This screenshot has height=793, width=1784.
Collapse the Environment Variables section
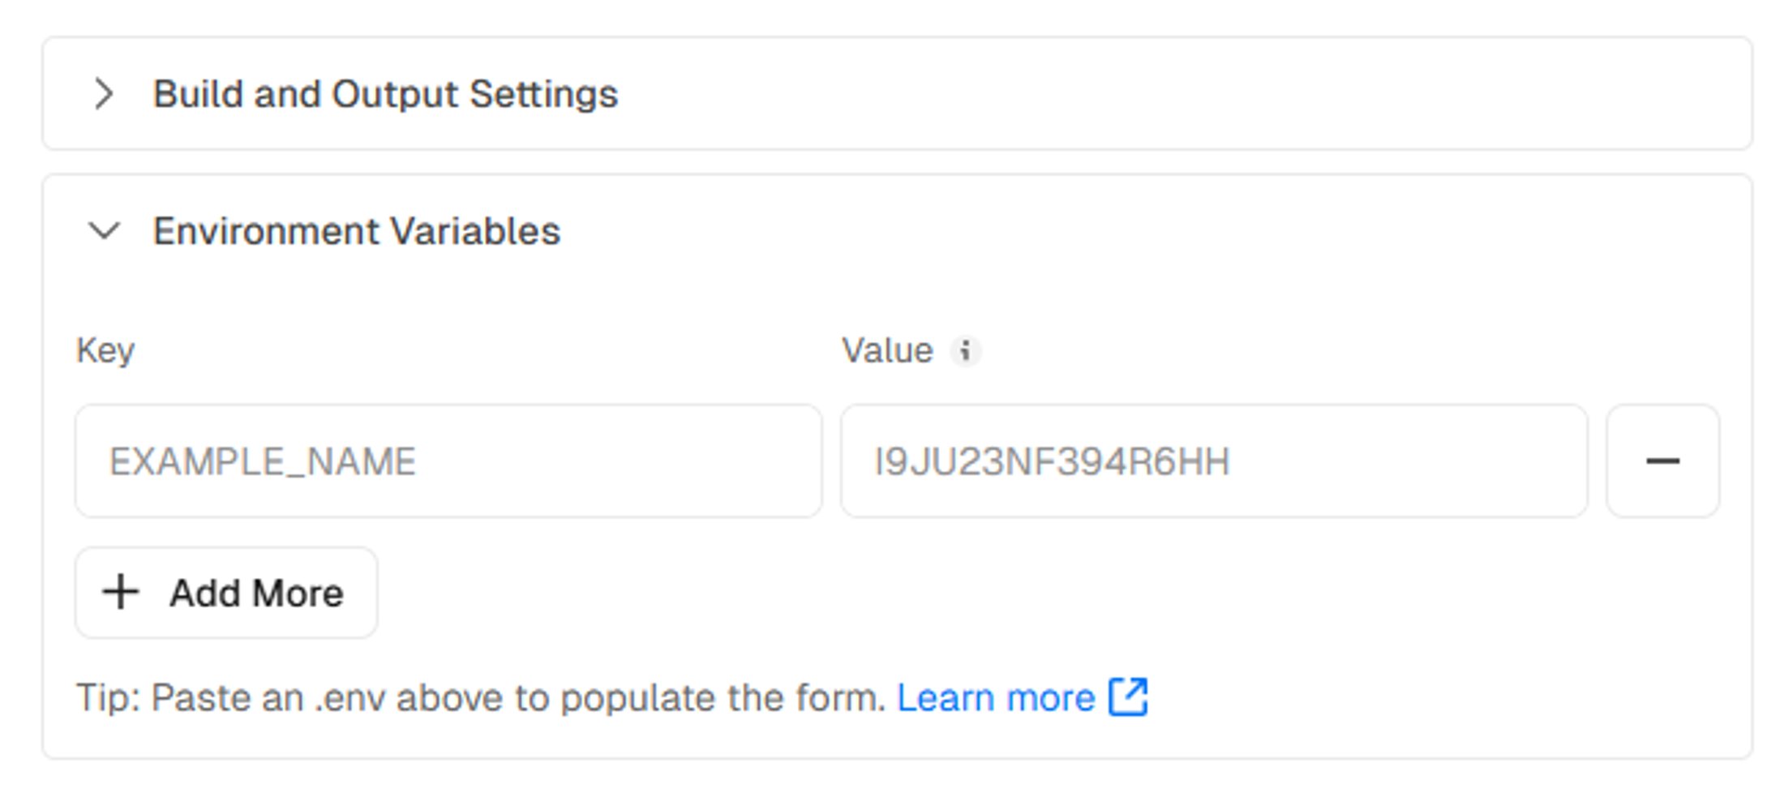(898, 231)
